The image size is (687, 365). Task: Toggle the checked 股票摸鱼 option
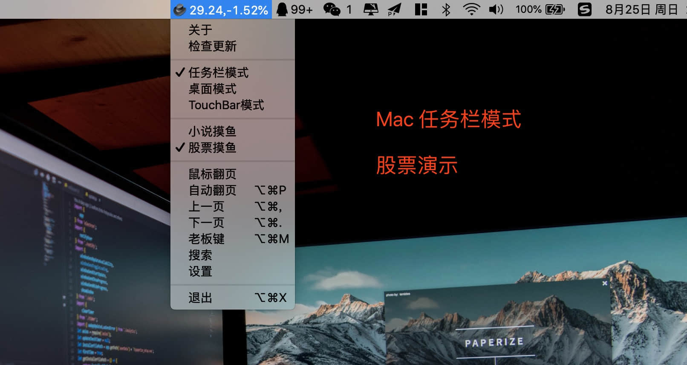click(x=233, y=148)
